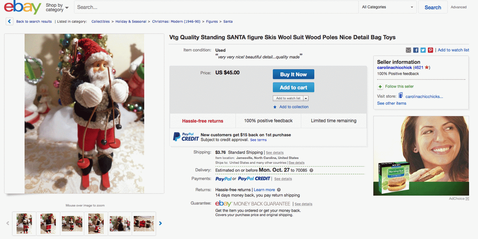Show next thumbnails with right arrow
Screen dimensions: 478x239
160,223
